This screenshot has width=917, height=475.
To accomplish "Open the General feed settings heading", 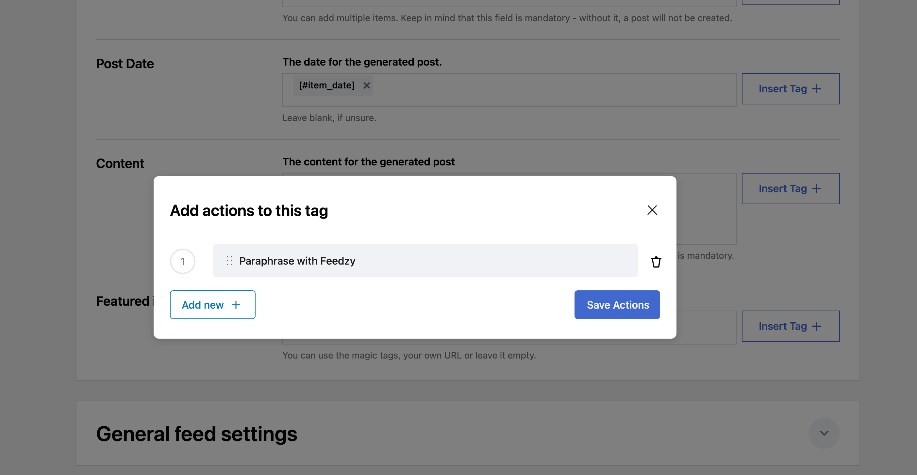I will tap(196, 434).
